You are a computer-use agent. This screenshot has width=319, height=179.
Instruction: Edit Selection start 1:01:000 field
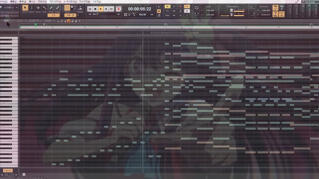[266, 10]
